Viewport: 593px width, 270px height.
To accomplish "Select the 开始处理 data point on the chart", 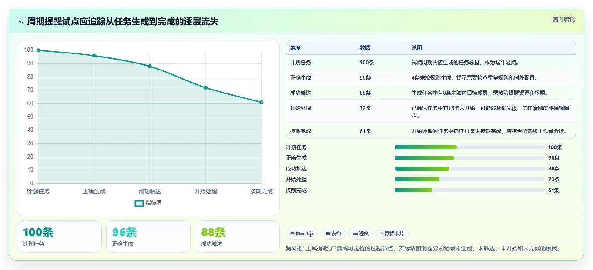I will tap(206, 88).
